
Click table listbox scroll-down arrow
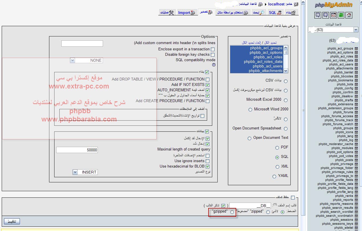click(286, 71)
